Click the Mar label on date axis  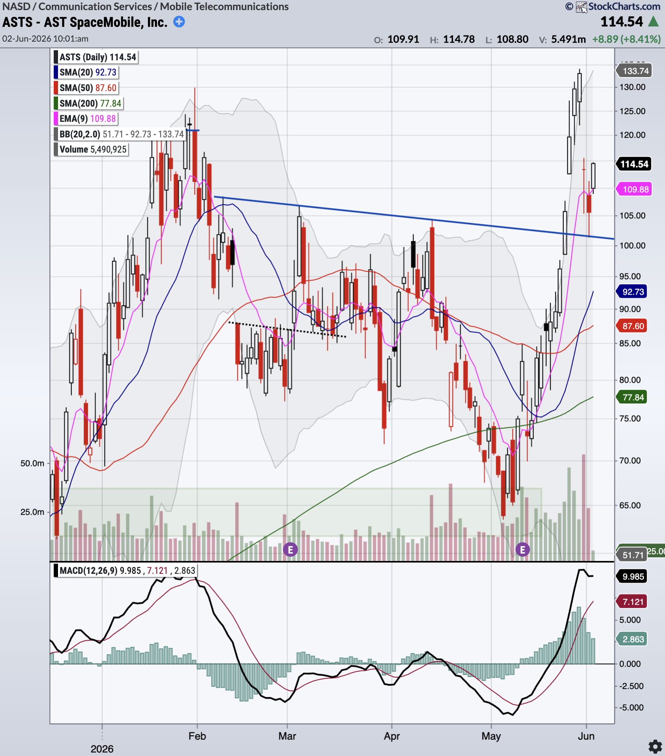[x=287, y=736]
